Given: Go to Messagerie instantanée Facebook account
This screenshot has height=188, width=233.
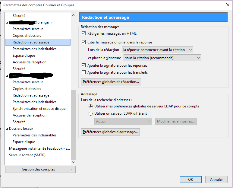Looking at the screenshot, I should pyautogui.click(x=39, y=148).
